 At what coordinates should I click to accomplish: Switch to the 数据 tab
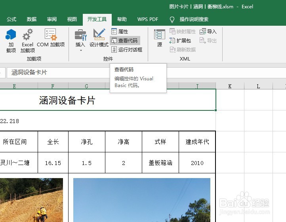coord(32,19)
